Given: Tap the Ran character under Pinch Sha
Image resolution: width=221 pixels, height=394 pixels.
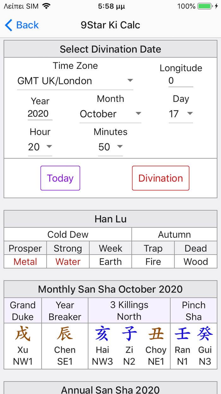Looking at the screenshot, I should (182, 333).
